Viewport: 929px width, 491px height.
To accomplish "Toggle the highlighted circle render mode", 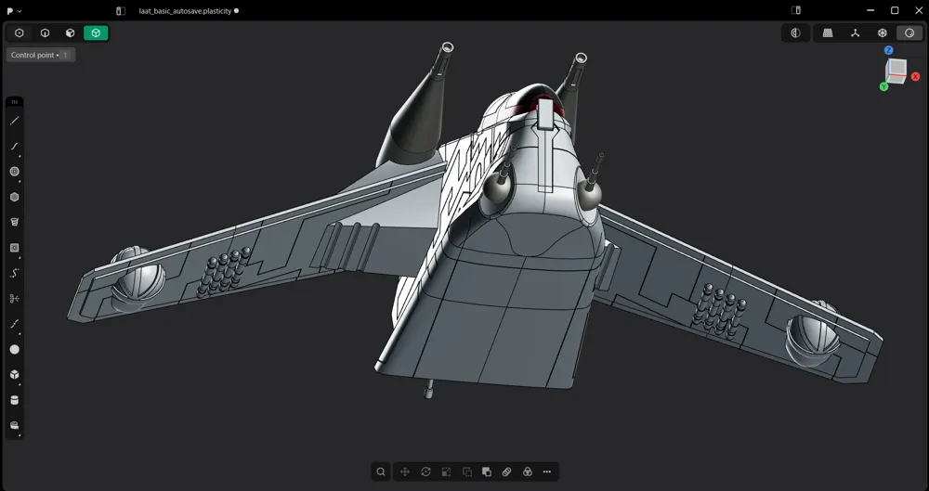I will pos(909,33).
